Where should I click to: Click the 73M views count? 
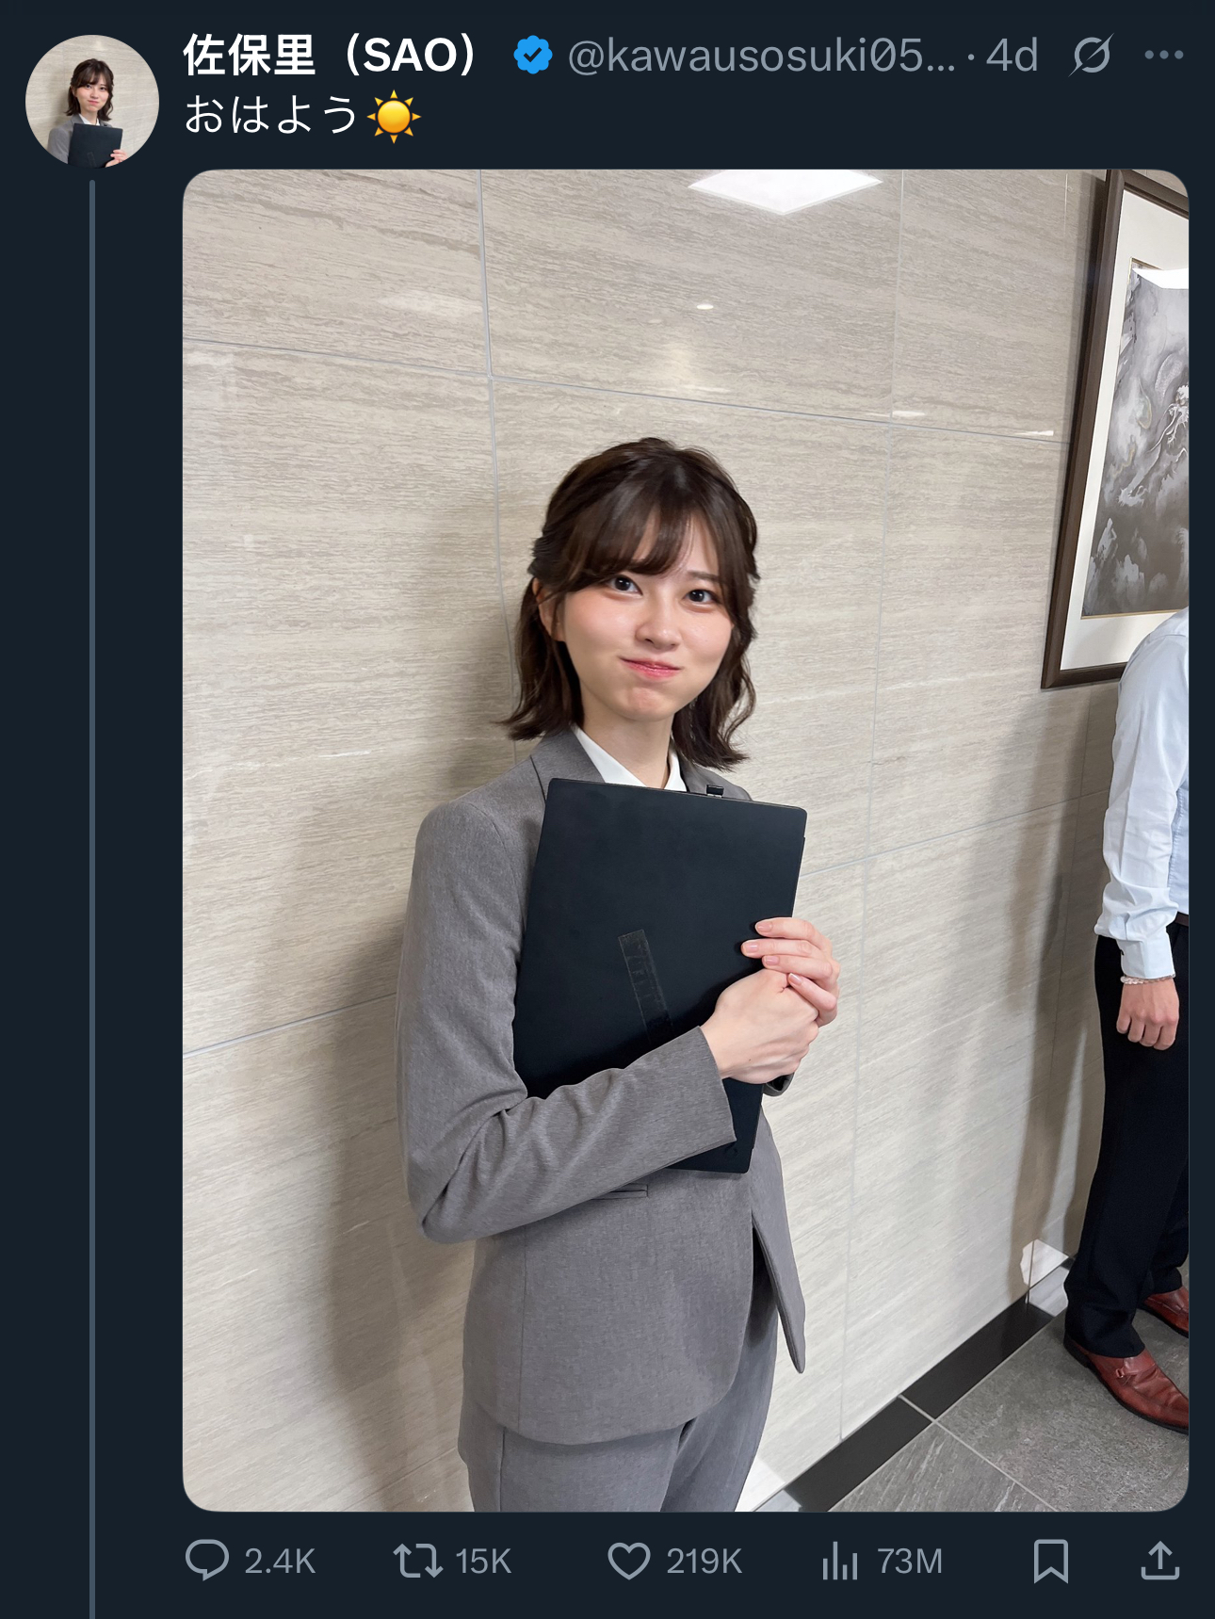[x=910, y=1562]
